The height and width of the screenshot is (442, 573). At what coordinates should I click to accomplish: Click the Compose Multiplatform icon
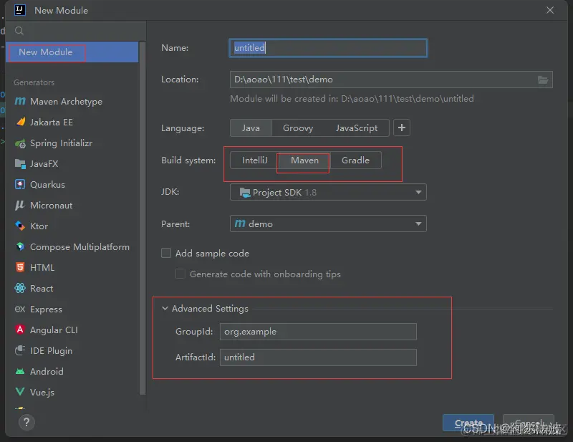[20, 246]
